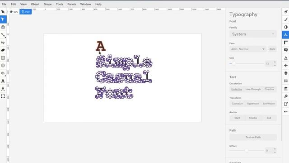Viewport: 289px width, 163px height.
Task: Select the Text on path tool
Action: click(x=3, y=89)
